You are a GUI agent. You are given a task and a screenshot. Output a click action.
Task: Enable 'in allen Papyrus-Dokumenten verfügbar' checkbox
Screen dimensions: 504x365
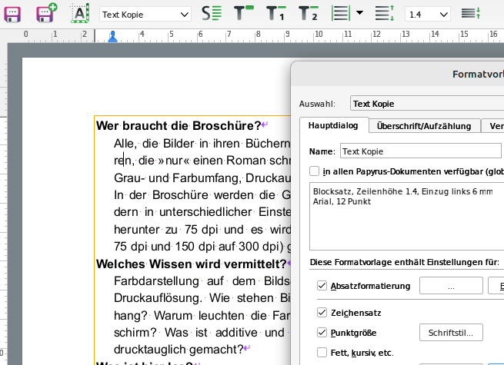pos(314,171)
